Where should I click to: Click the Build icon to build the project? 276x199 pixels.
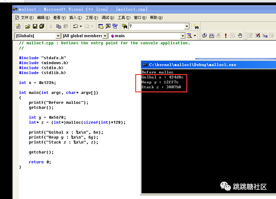coord(211,35)
